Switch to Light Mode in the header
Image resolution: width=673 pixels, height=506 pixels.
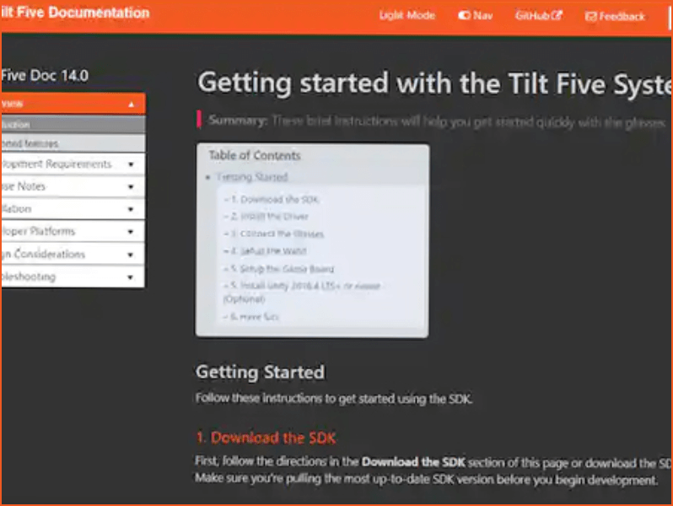pos(406,15)
